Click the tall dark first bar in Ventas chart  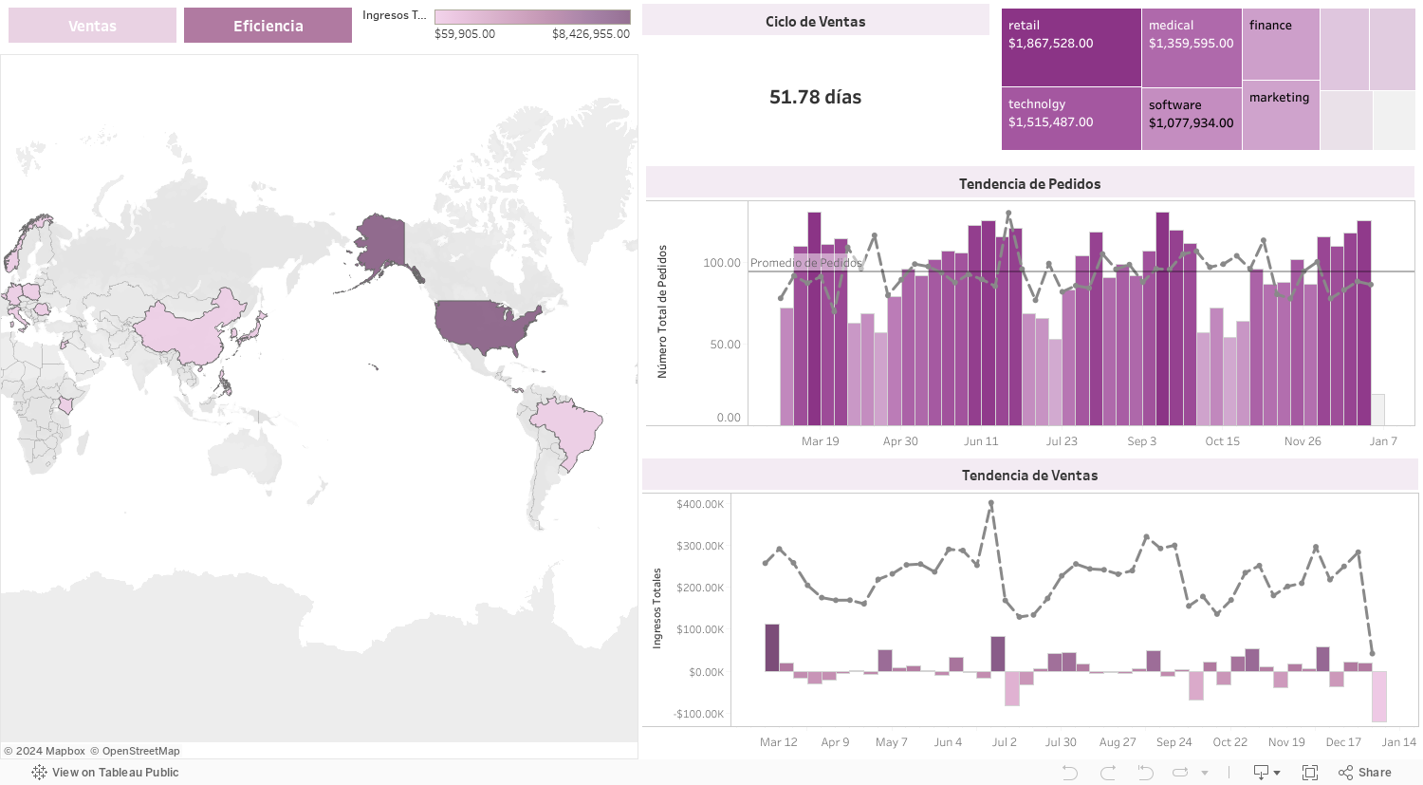pyautogui.click(x=772, y=648)
